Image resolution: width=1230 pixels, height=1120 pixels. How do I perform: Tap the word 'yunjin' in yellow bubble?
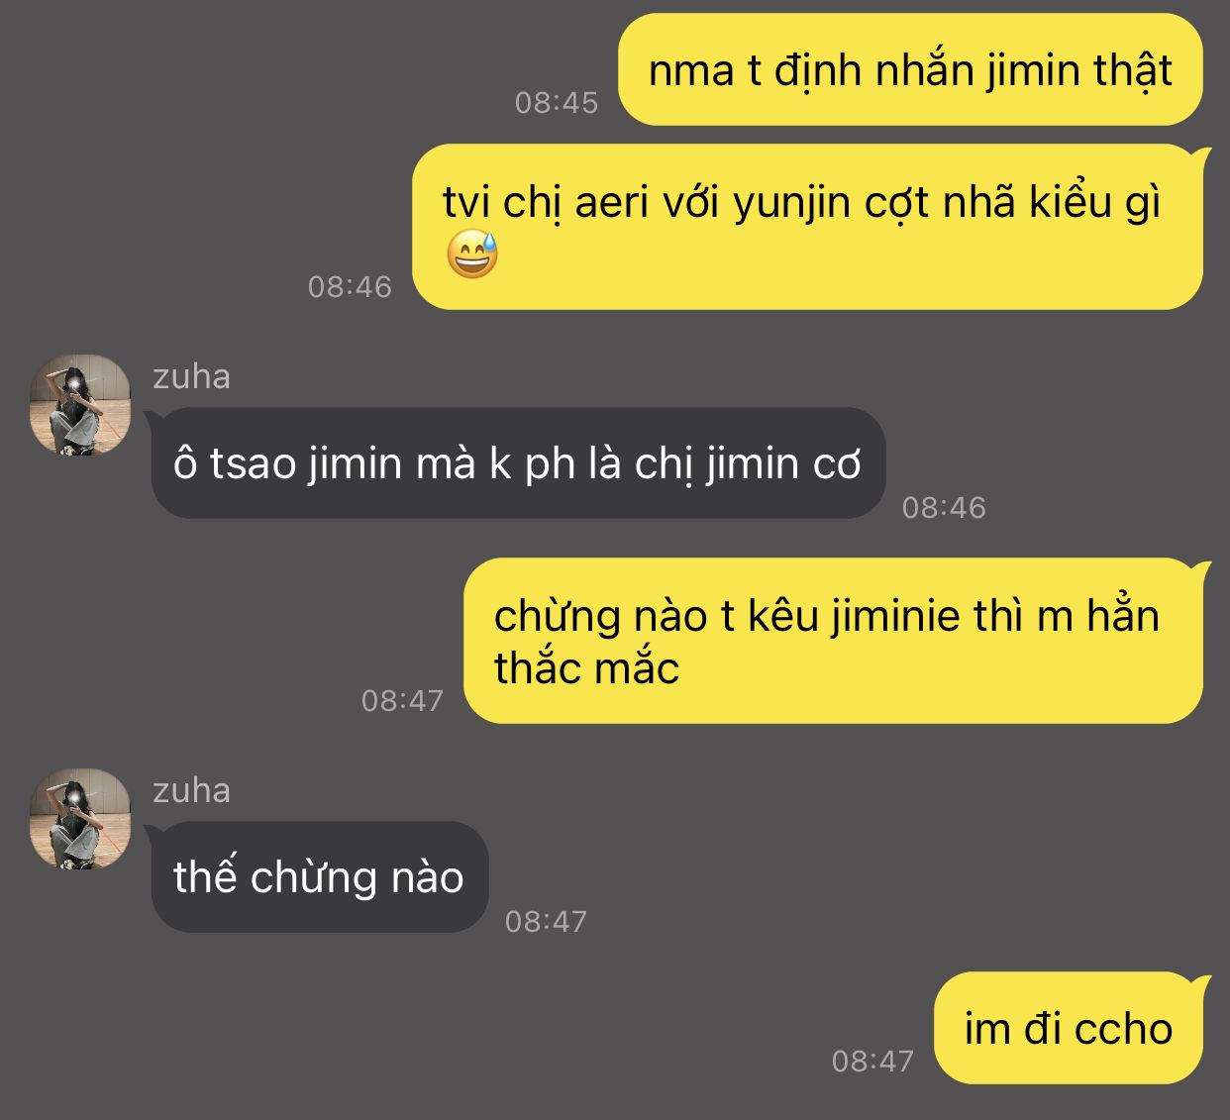click(792, 204)
